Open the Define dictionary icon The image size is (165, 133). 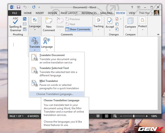pyautogui.click(x=25, y=19)
